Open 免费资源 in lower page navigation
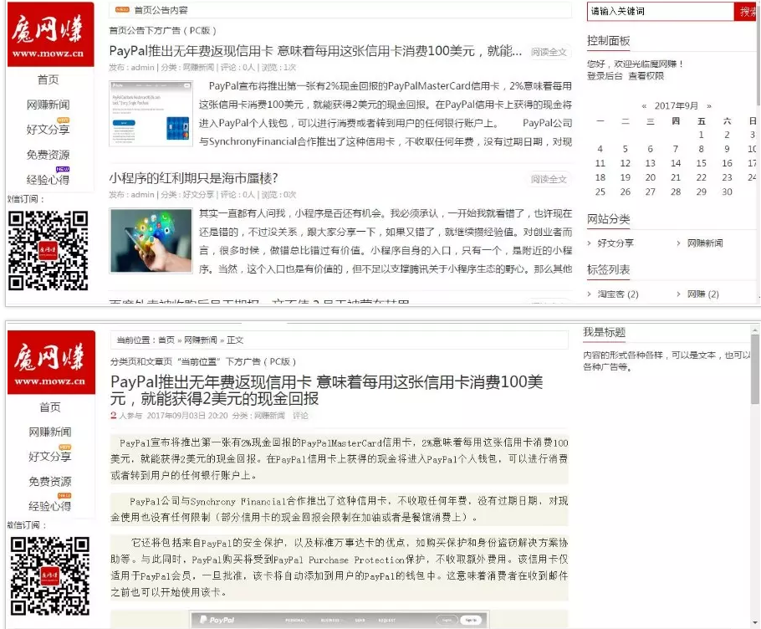761x629 pixels. pyautogui.click(x=50, y=482)
